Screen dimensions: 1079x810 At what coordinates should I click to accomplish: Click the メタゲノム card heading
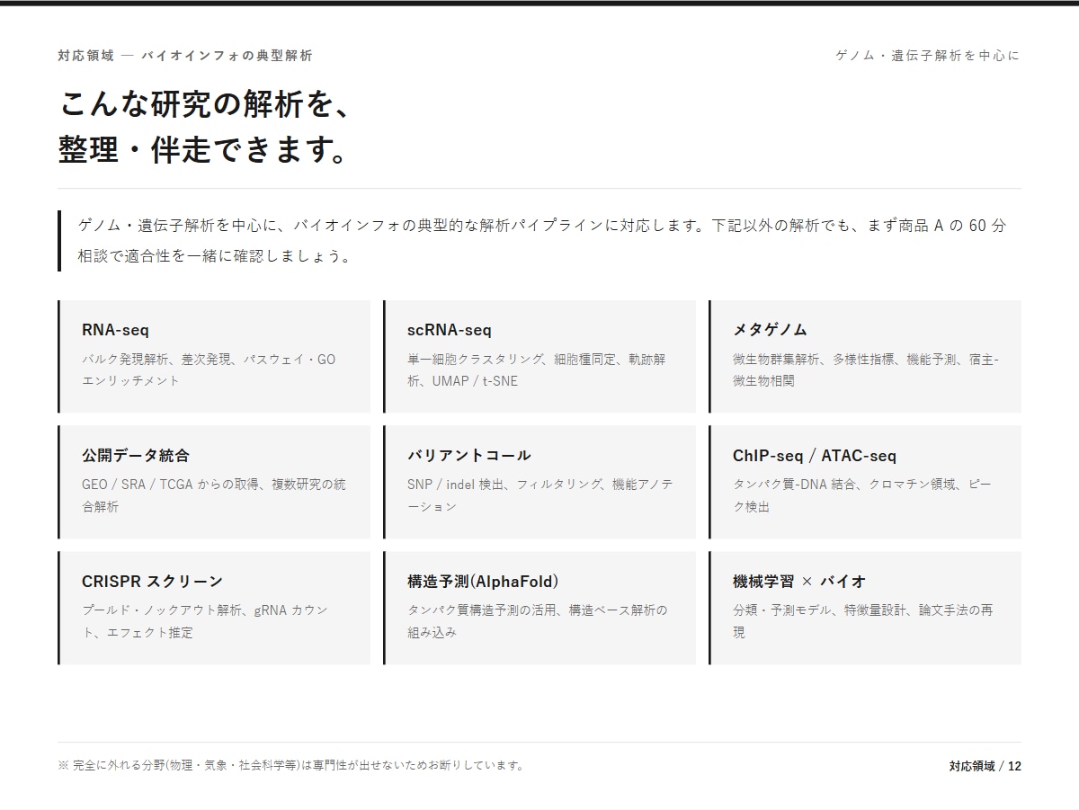(x=770, y=330)
